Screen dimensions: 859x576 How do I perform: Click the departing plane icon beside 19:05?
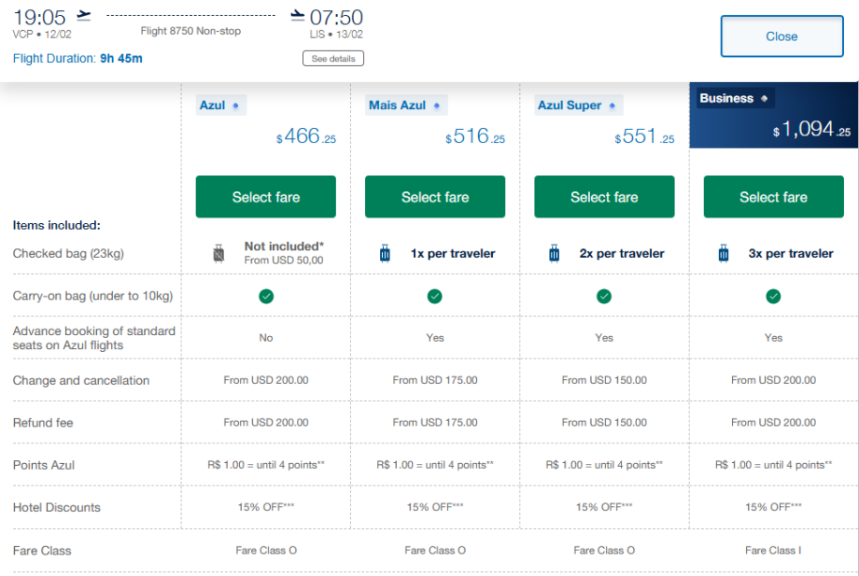pyautogui.click(x=84, y=15)
